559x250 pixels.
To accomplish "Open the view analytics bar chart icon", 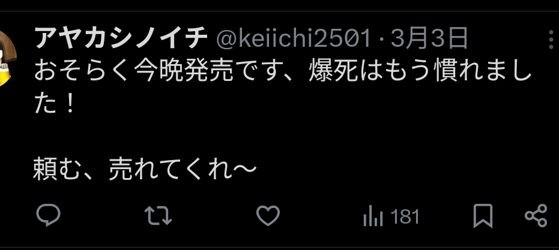I will (373, 216).
